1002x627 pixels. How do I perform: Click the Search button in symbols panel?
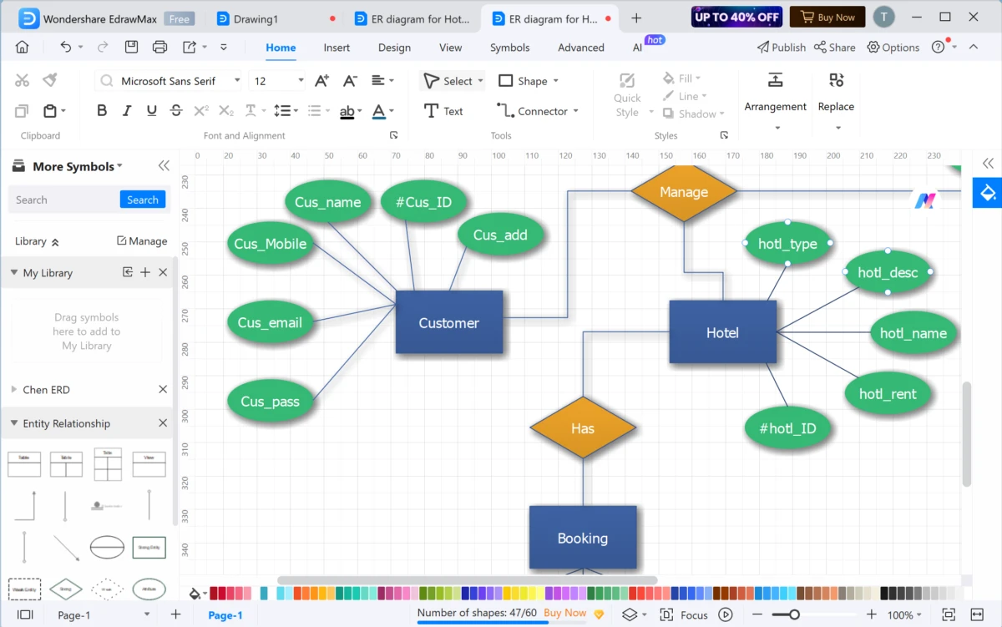click(143, 200)
